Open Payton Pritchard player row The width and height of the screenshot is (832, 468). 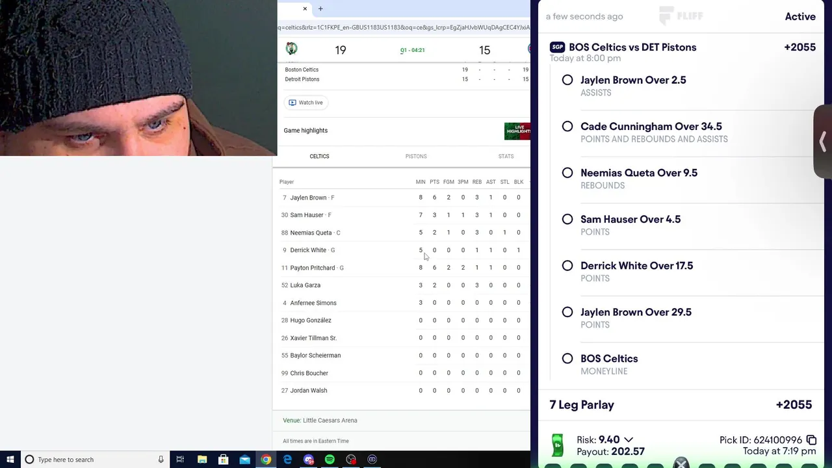tap(313, 268)
